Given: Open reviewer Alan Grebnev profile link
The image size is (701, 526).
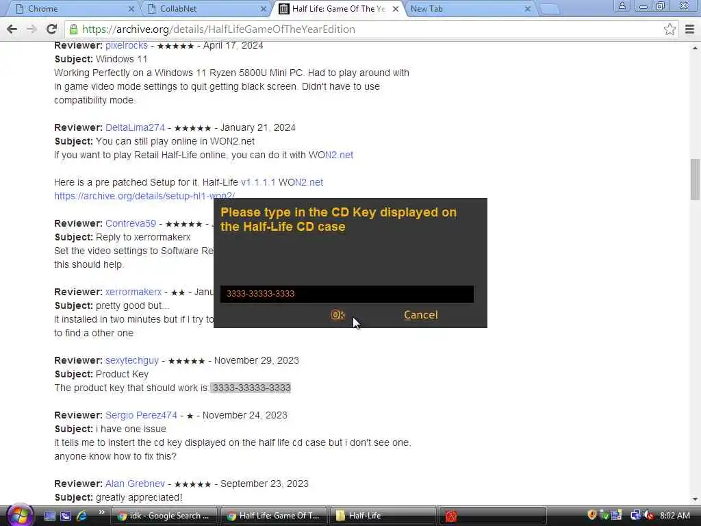Looking at the screenshot, I should (135, 484).
